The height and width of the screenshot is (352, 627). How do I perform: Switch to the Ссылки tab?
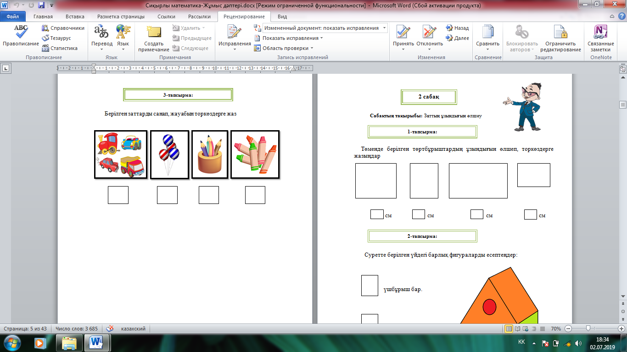[x=166, y=16]
